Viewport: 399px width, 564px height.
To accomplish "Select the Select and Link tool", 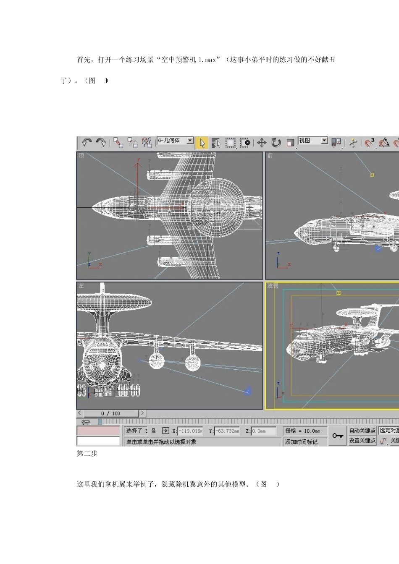I will coord(118,143).
